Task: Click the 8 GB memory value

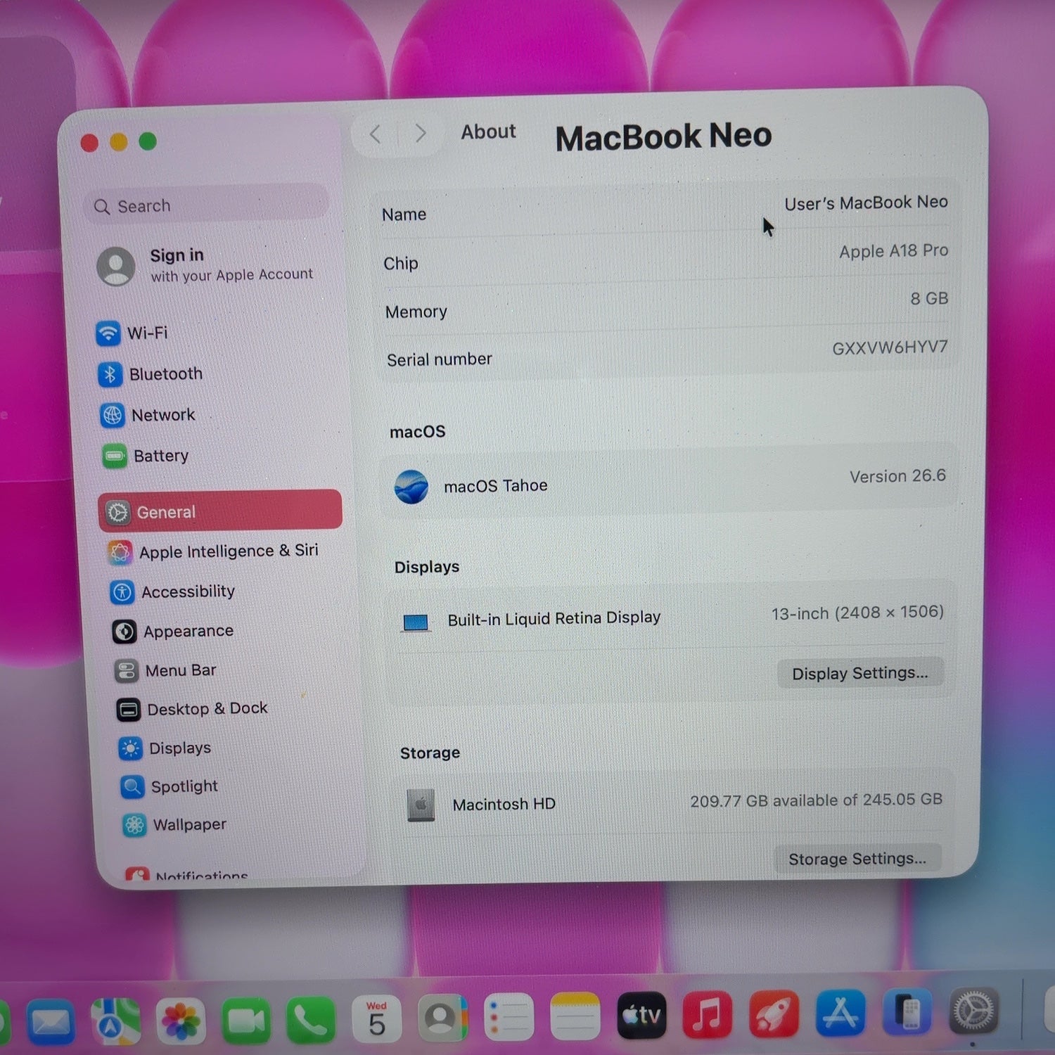Action: point(929,298)
